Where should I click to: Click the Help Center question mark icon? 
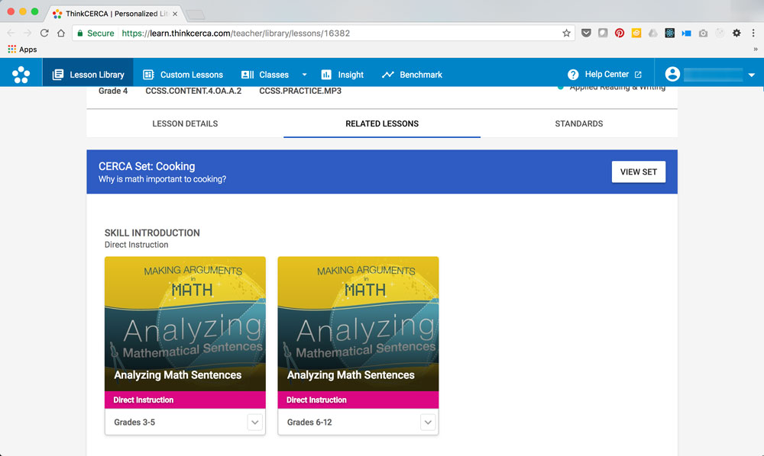[x=573, y=75]
